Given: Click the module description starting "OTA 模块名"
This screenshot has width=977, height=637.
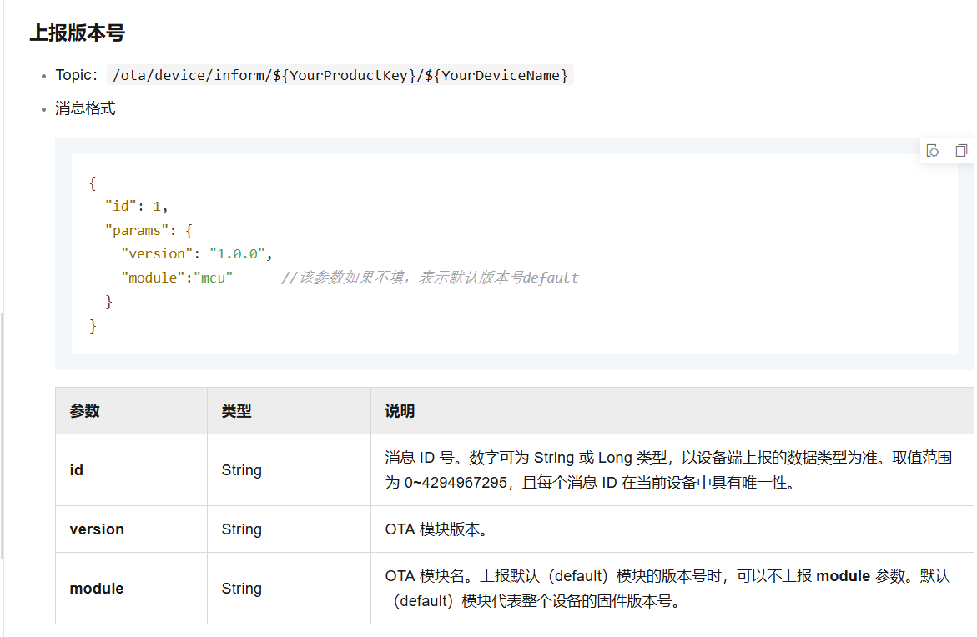Looking at the screenshot, I should tap(672, 589).
